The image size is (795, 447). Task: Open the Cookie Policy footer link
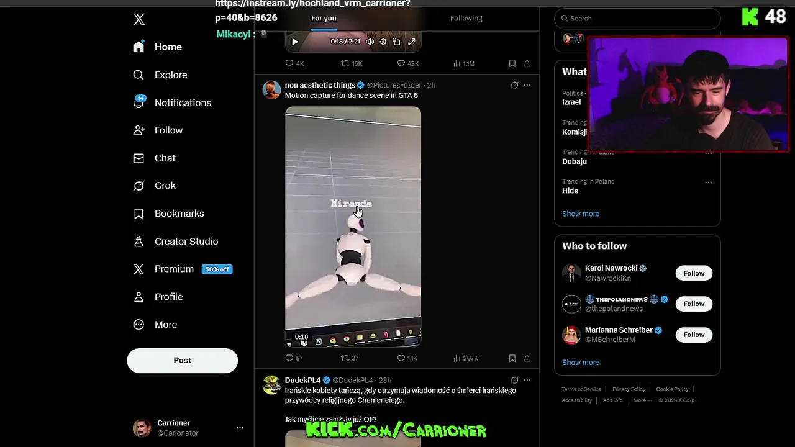point(672,389)
